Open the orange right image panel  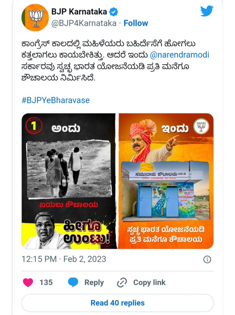click(x=166, y=181)
